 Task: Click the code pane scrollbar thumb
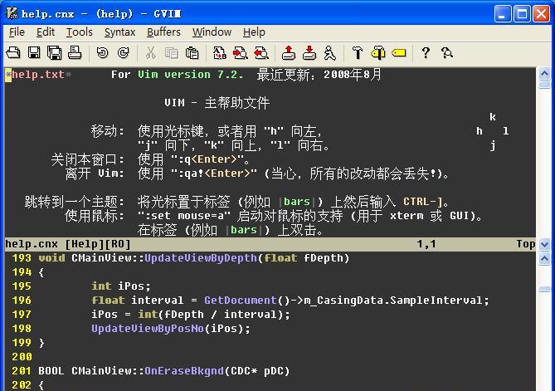click(x=544, y=290)
